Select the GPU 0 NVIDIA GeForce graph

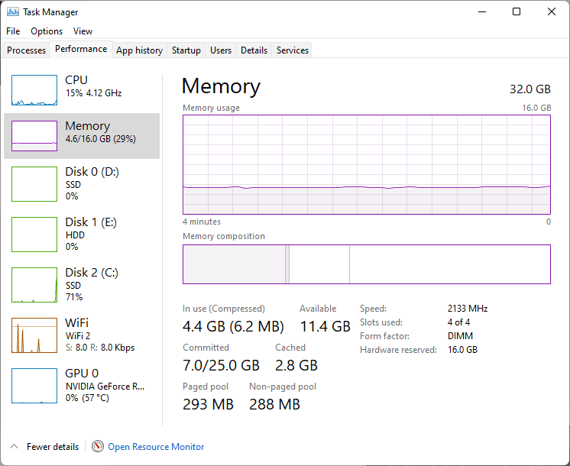34,386
